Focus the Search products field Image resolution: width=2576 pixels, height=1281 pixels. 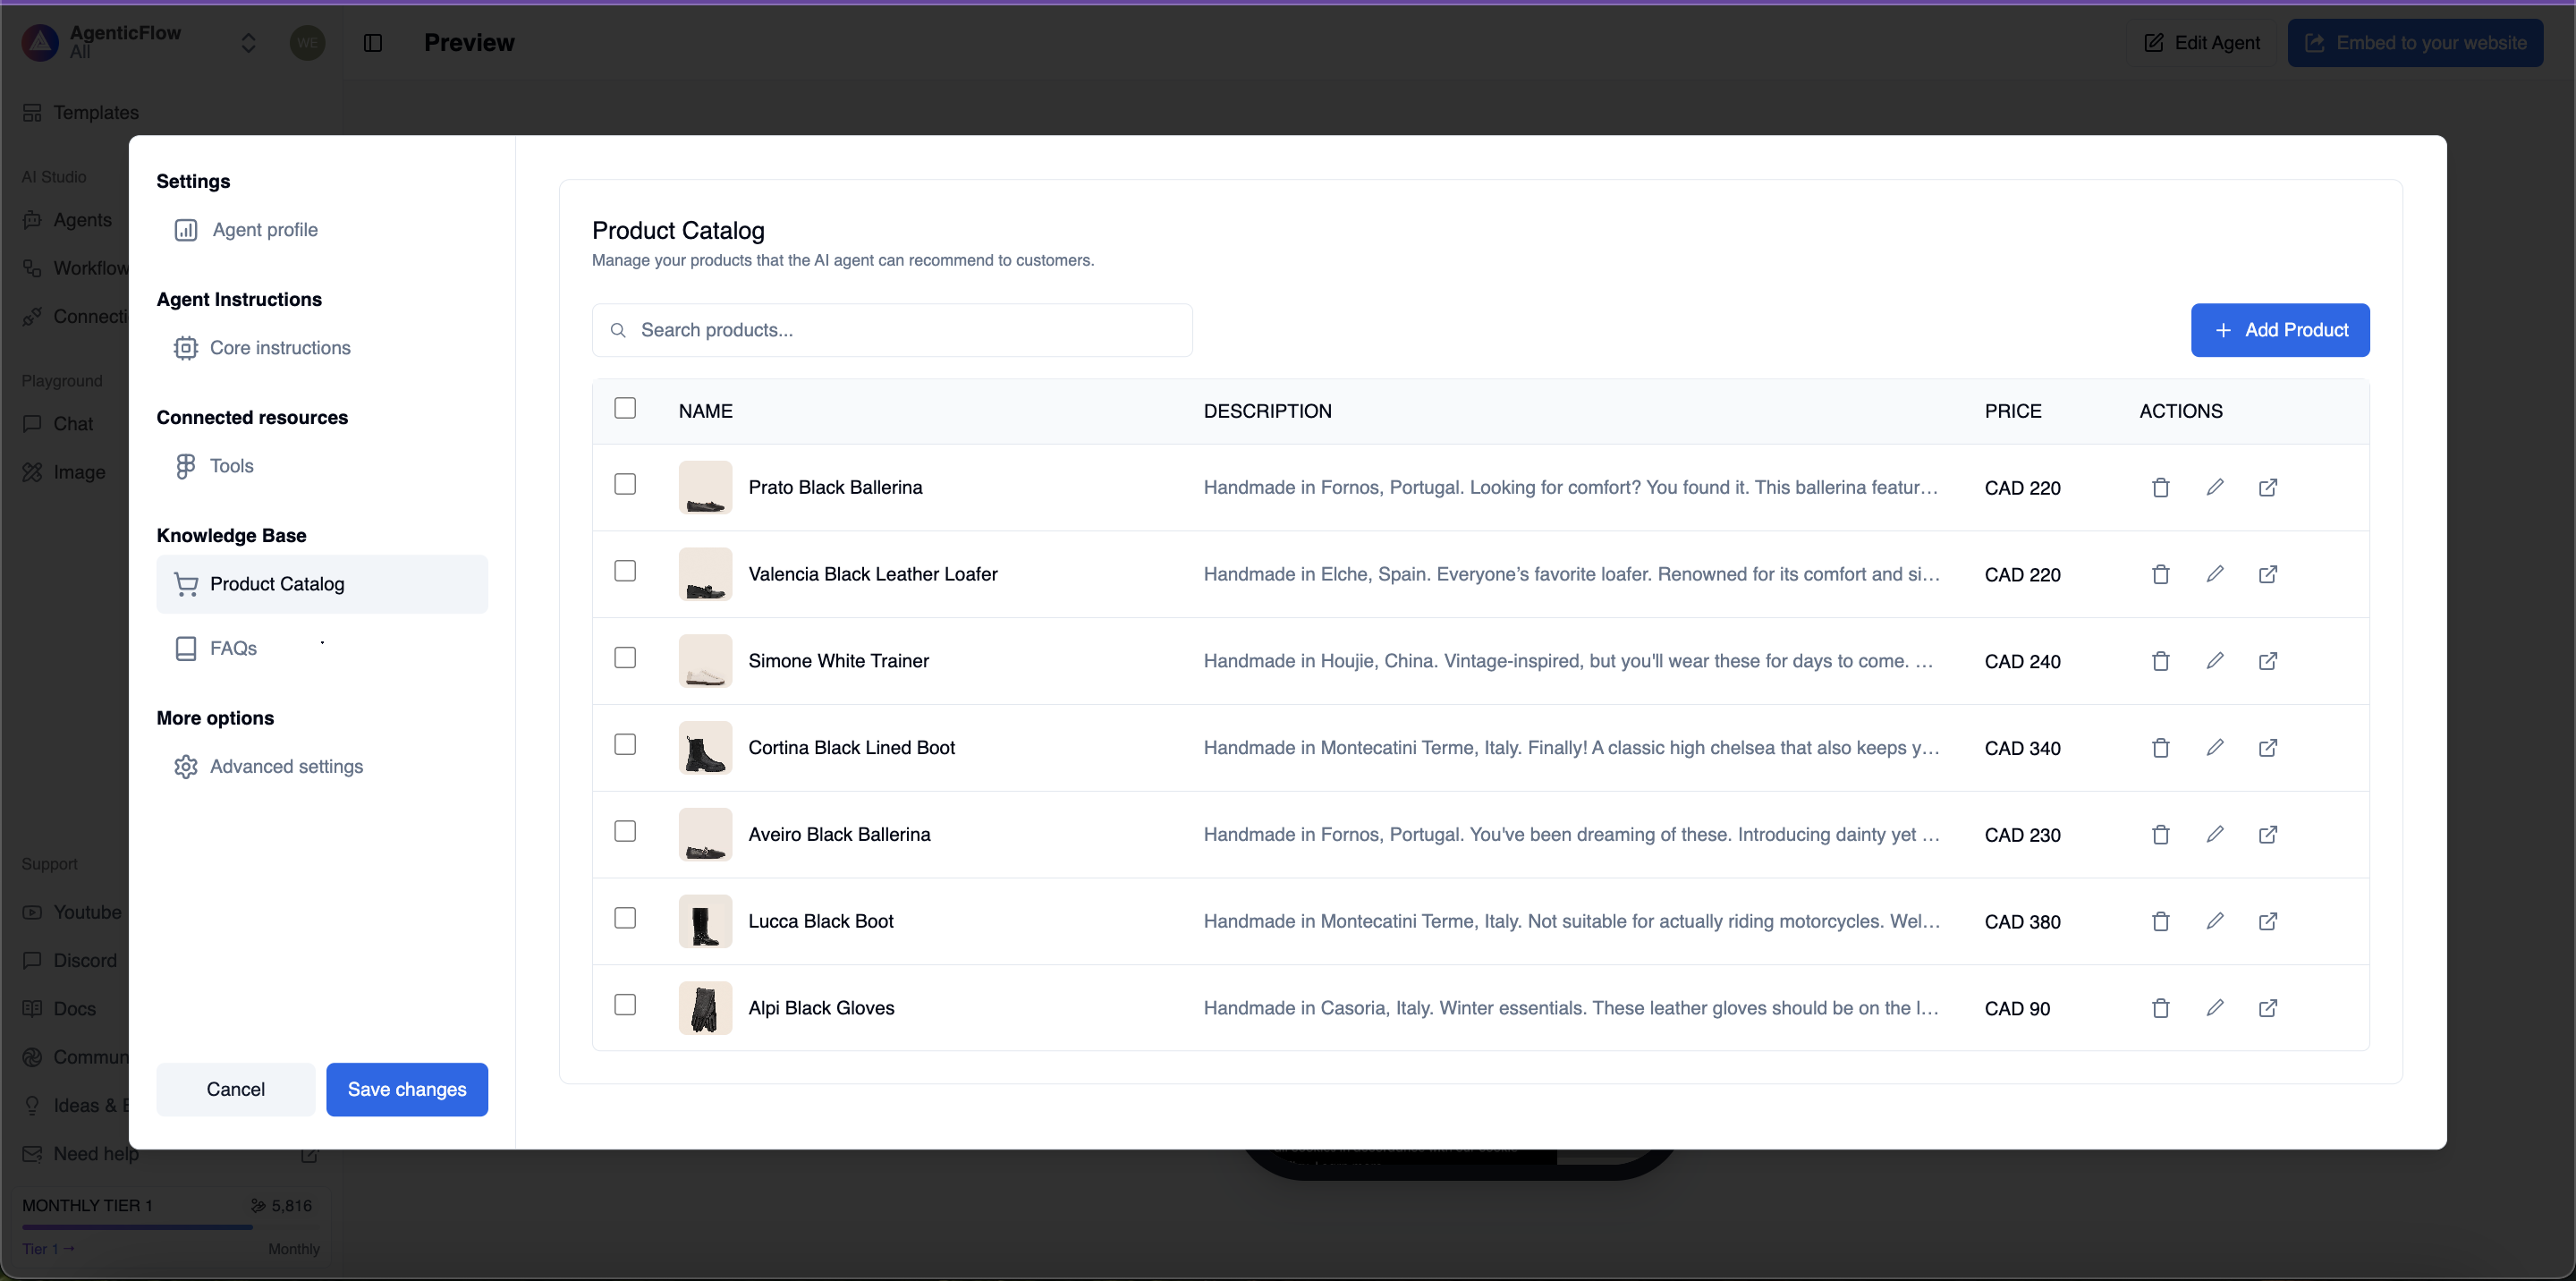pyautogui.click(x=892, y=330)
